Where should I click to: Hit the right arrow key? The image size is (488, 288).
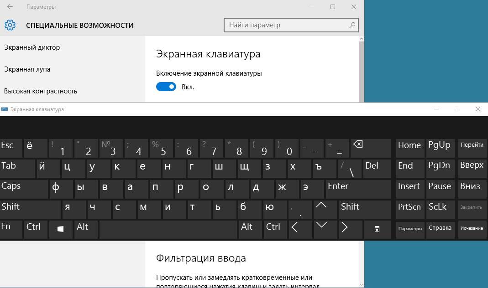[x=350, y=229]
